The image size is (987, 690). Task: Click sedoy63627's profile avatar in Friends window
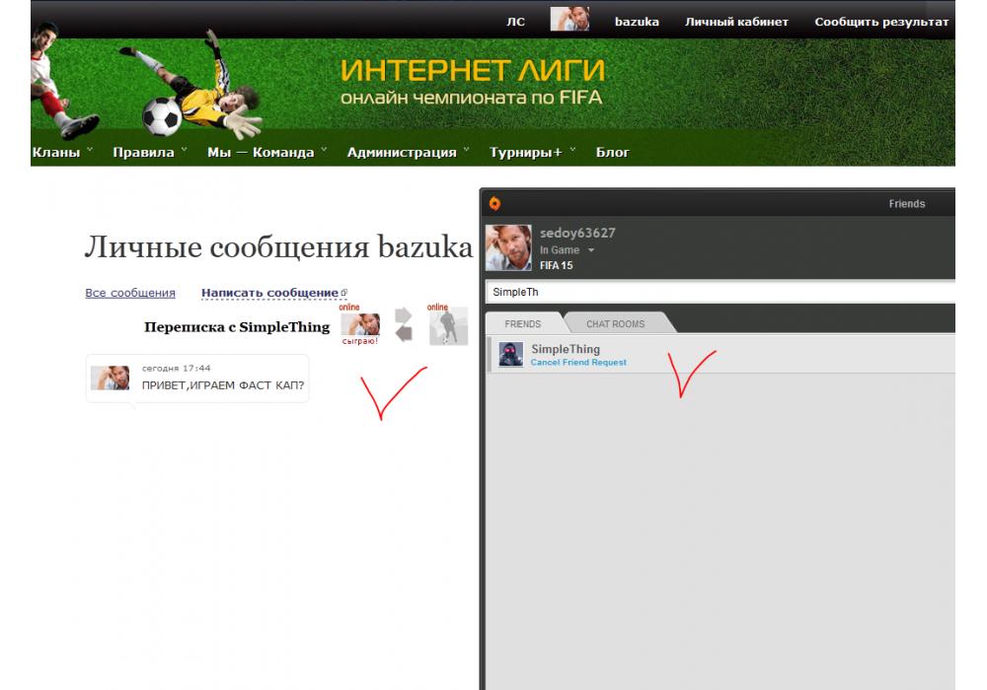(x=508, y=247)
